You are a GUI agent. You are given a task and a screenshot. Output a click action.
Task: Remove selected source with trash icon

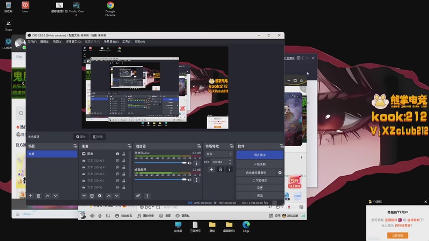92,195
